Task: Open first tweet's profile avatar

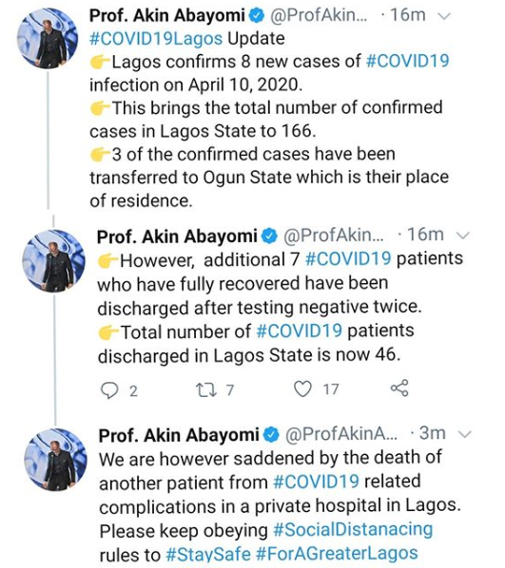Action: point(48,38)
